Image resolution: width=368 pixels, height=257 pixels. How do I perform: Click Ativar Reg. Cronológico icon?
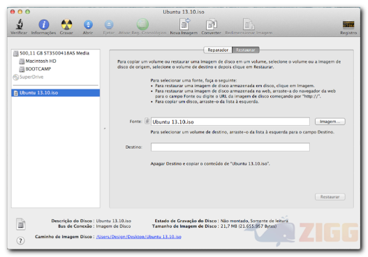tap(142, 24)
